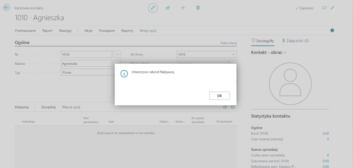Switch to the Szczegóły tab
353x168 pixels.
(262, 41)
